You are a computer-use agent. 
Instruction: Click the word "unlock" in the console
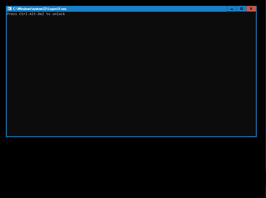[x=59, y=14]
